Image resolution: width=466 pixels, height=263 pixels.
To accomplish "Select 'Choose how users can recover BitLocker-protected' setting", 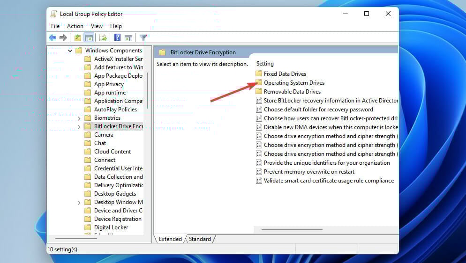I will tap(331, 118).
